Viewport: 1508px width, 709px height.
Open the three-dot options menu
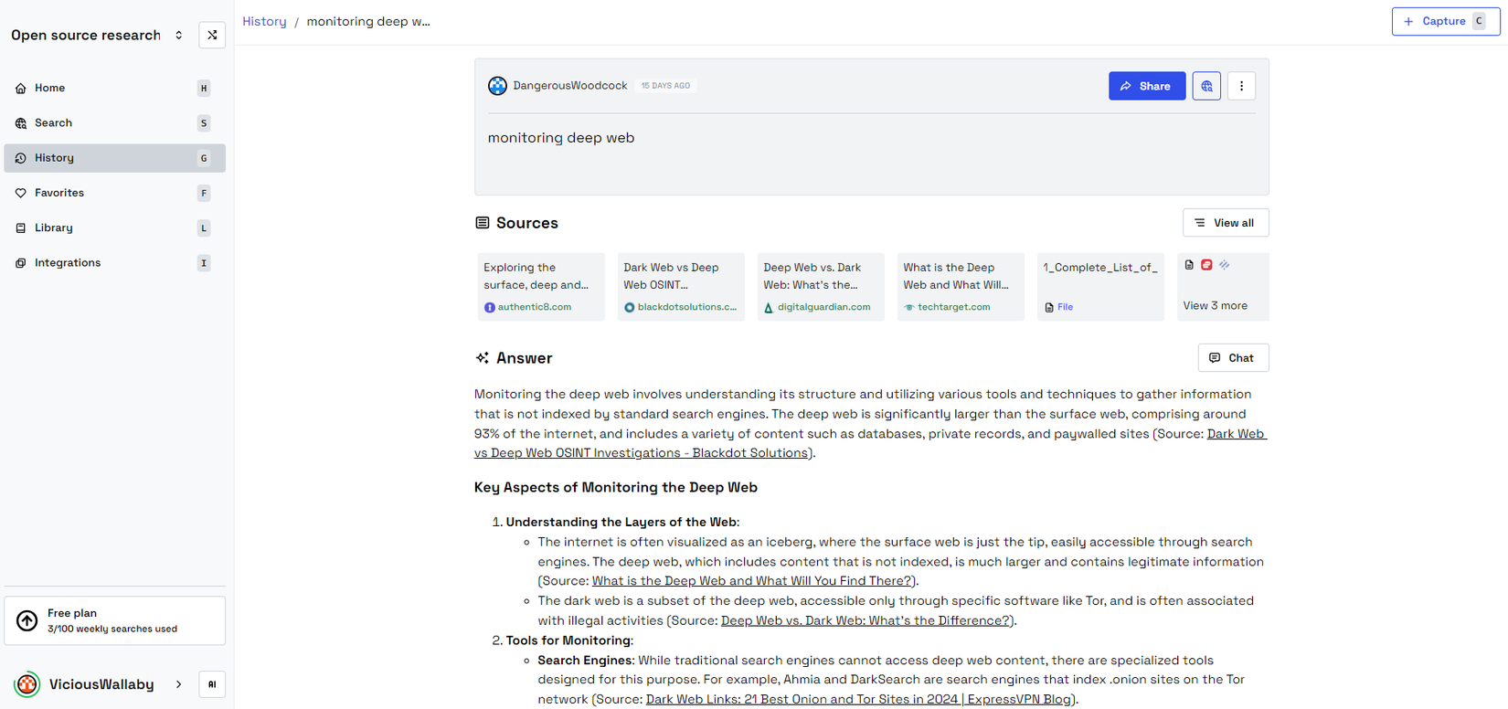(1241, 86)
